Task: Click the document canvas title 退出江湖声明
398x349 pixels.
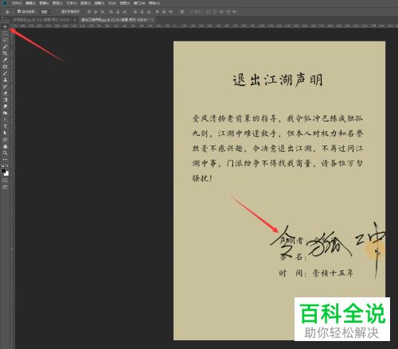Action: [278, 80]
